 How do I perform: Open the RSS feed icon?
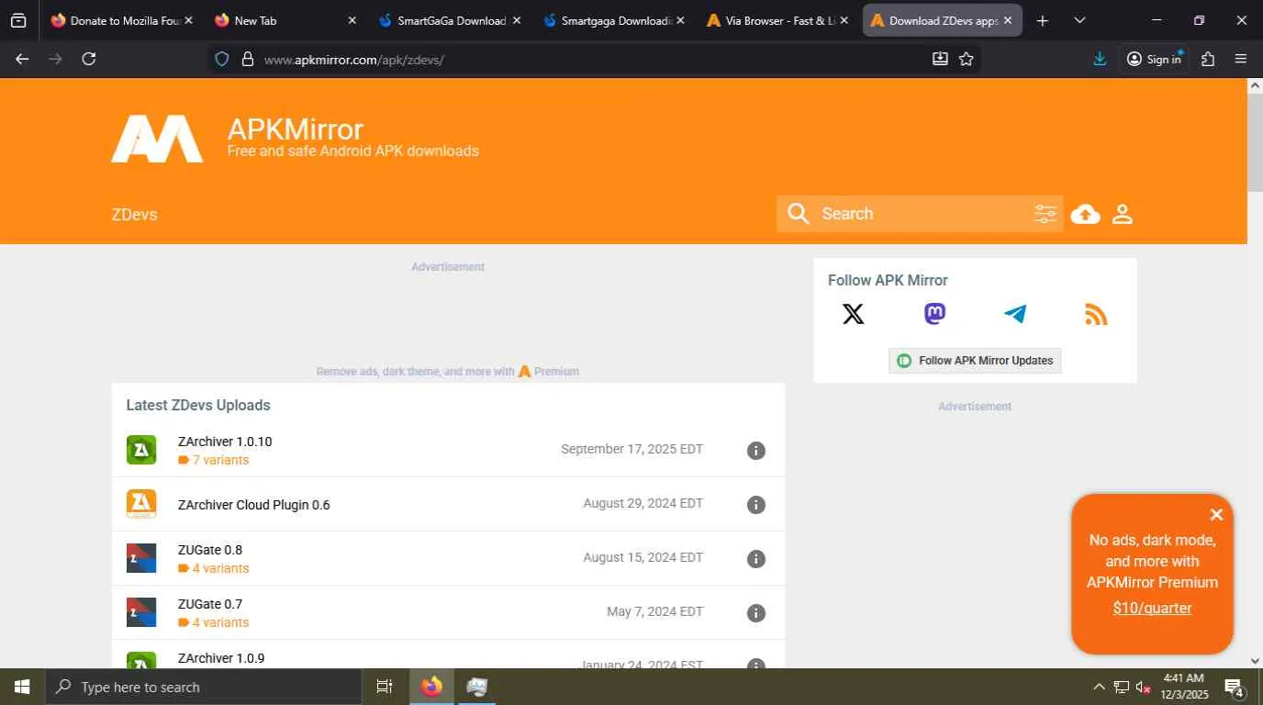point(1096,314)
